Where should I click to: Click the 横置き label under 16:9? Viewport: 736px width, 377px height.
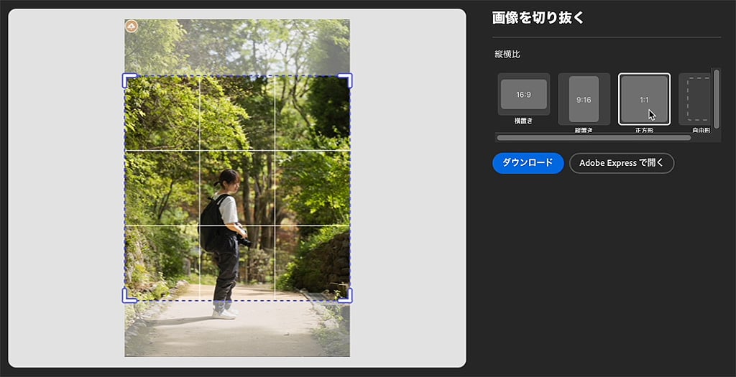524,121
